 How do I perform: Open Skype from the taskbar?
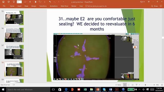[x=104, y=89]
